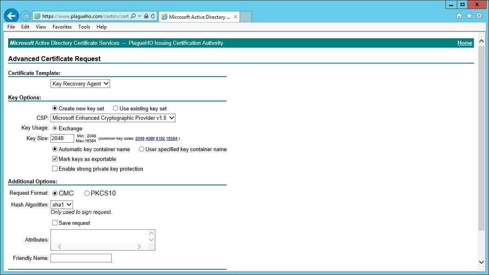Go back with the browser Back arrow
489x275 pixels.
click(x=11, y=16)
